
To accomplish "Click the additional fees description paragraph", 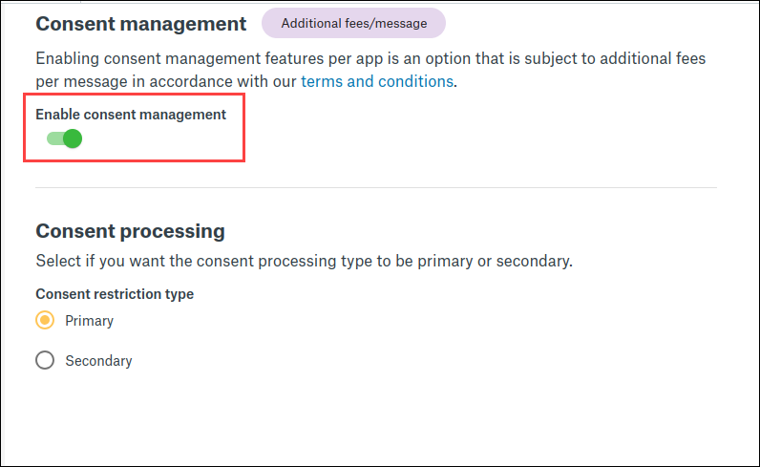I will point(370,59).
